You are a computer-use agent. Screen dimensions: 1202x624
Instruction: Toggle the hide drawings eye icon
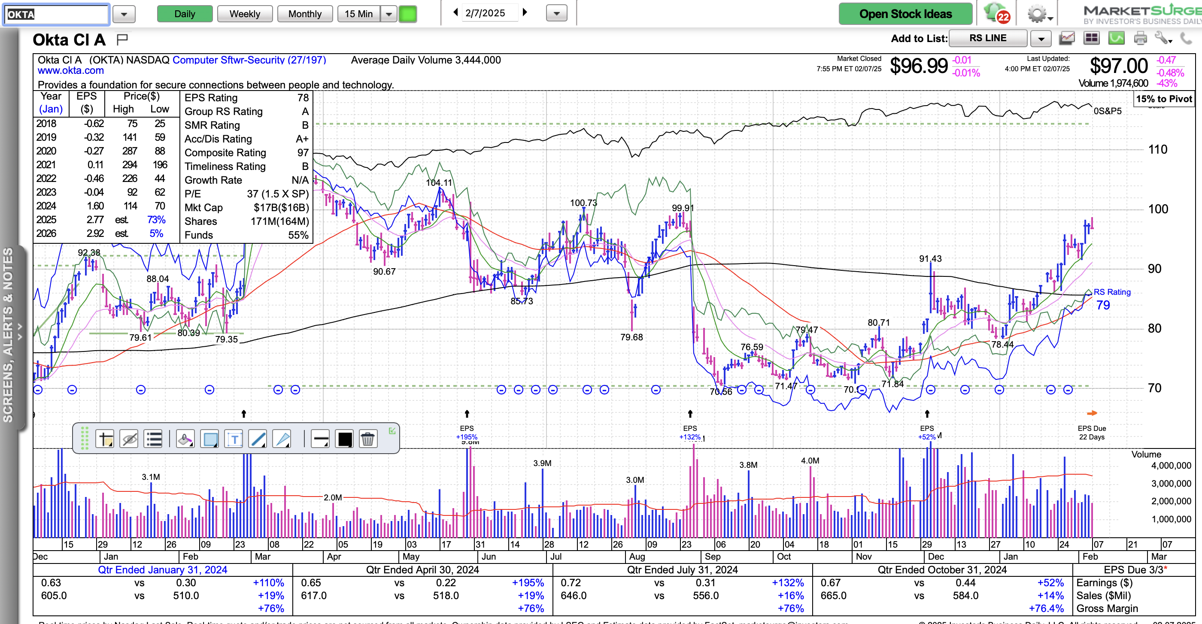click(x=129, y=439)
